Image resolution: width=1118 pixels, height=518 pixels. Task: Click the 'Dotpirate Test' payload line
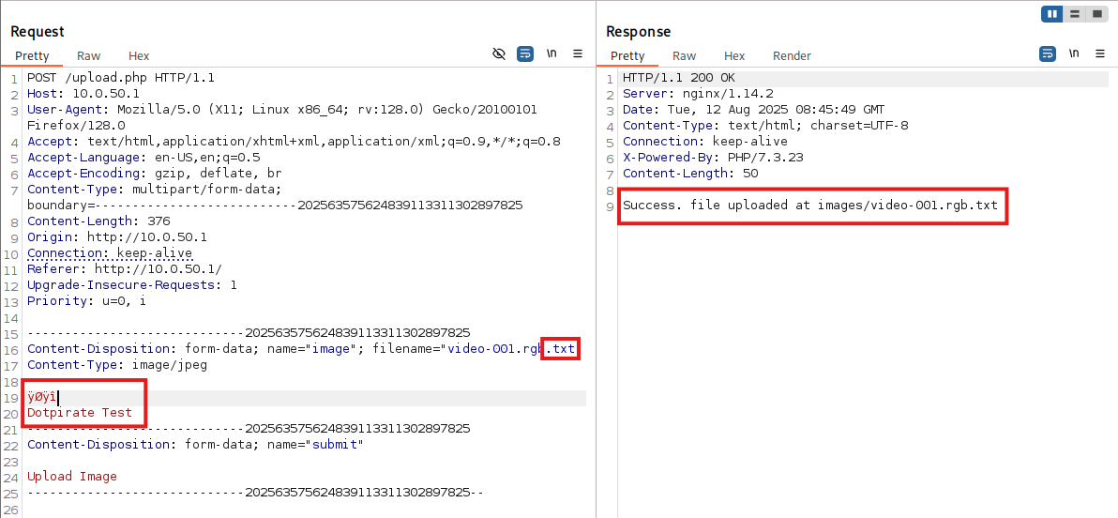tap(80, 413)
